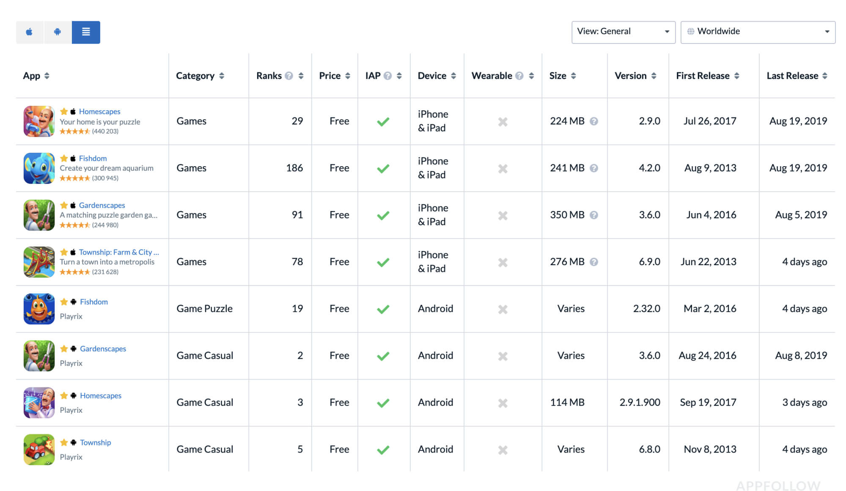Click the help icon next to 350 MB
Image resolution: width=846 pixels, height=491 pixels.
(x=594, y=215)
